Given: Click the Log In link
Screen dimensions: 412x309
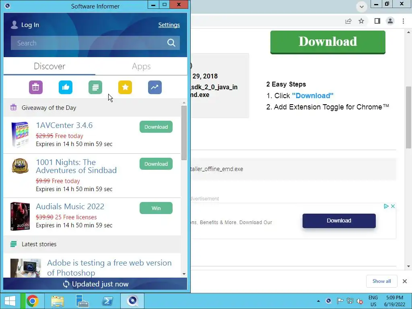Looking at the screenshot, I should (30, 25).
